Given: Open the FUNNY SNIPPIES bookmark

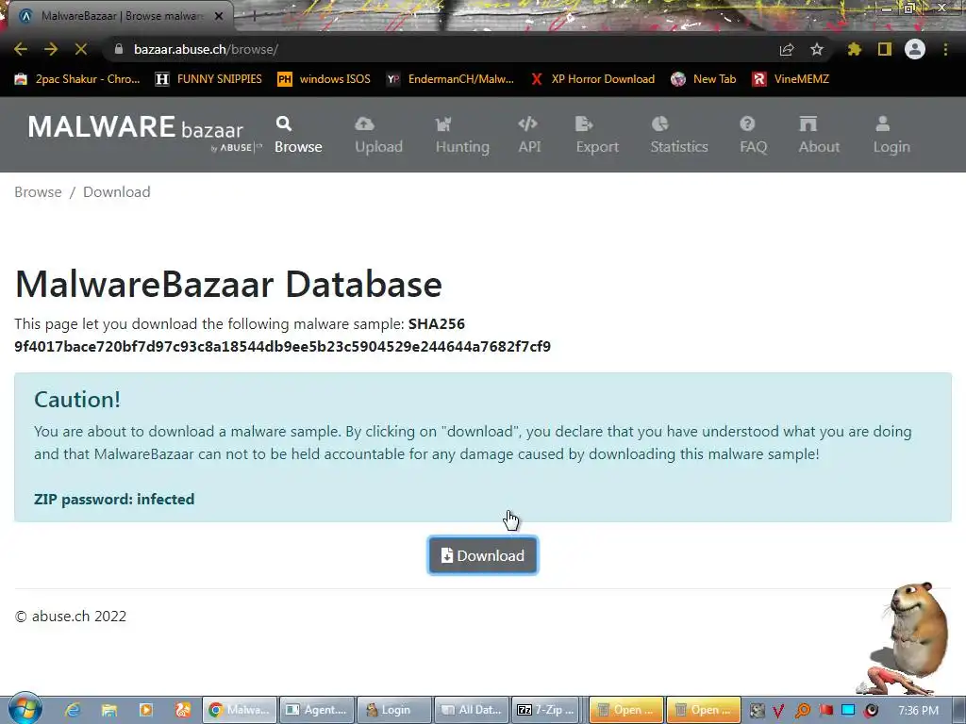Looking at the screenshot, I should [x=208, y=79].
